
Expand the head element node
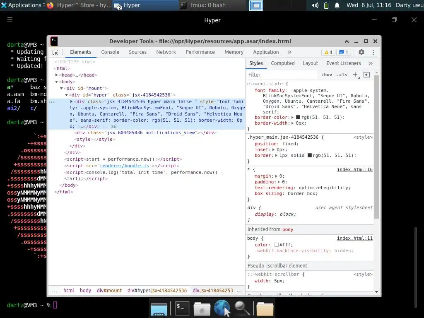[56, 75]
